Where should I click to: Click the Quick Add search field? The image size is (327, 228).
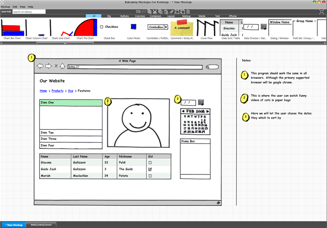[x=29, y=12]
